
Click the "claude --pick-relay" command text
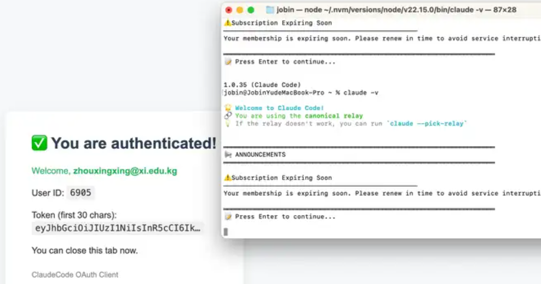(x=427, y=124)
